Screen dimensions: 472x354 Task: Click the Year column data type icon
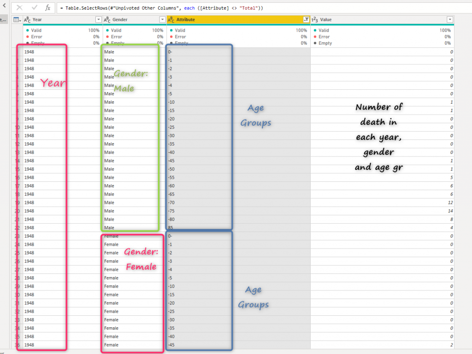tap(27, 20)
